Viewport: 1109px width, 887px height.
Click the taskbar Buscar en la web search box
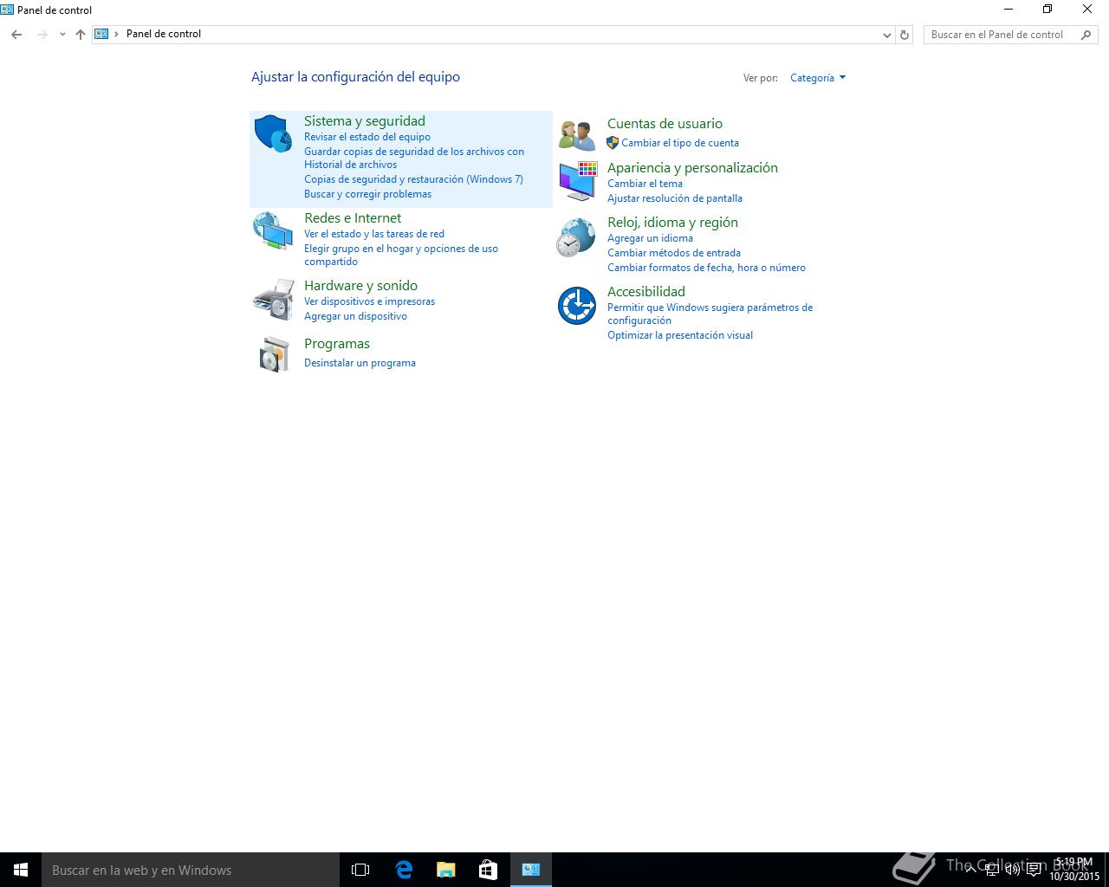click(x=191, y=870)
